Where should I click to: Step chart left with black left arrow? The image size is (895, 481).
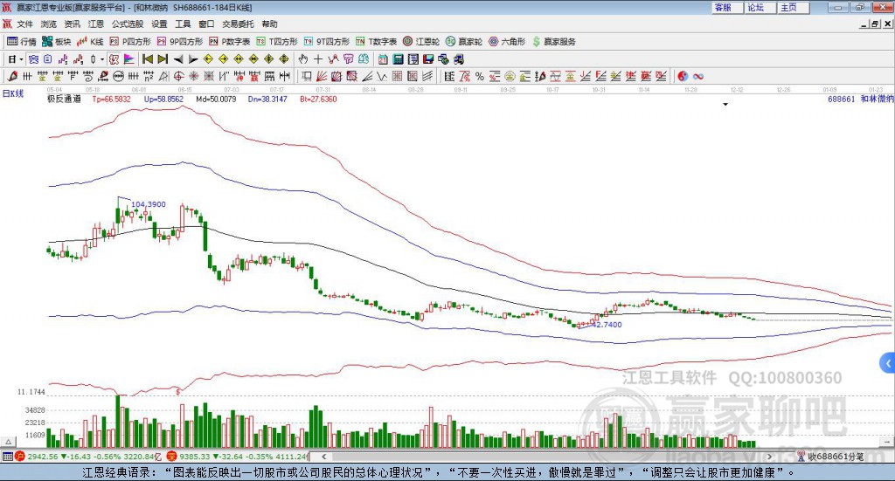[x=178, y=59]
